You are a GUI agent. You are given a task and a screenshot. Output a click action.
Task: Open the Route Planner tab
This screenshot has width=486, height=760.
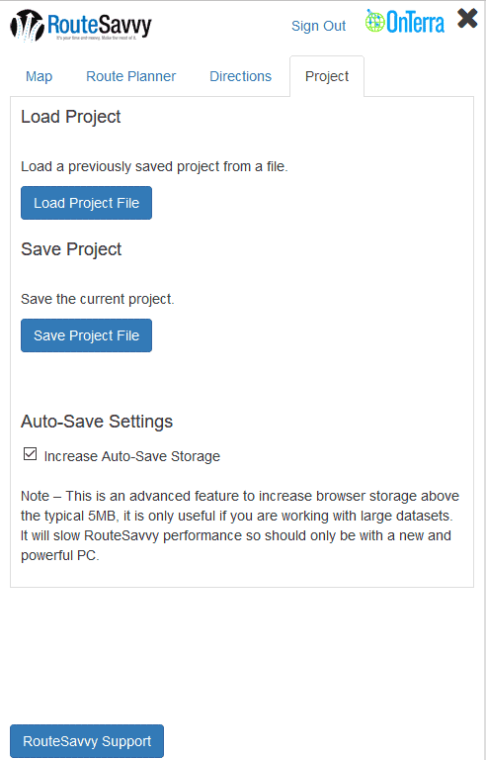[x=131, y=76]
